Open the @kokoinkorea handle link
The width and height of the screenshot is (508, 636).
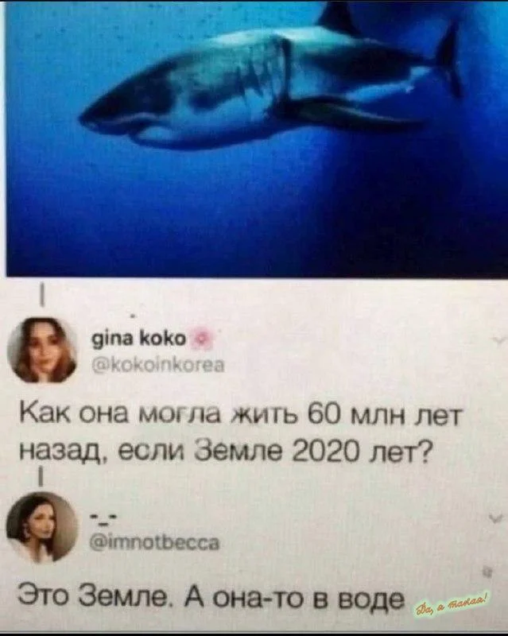(159, 366)
